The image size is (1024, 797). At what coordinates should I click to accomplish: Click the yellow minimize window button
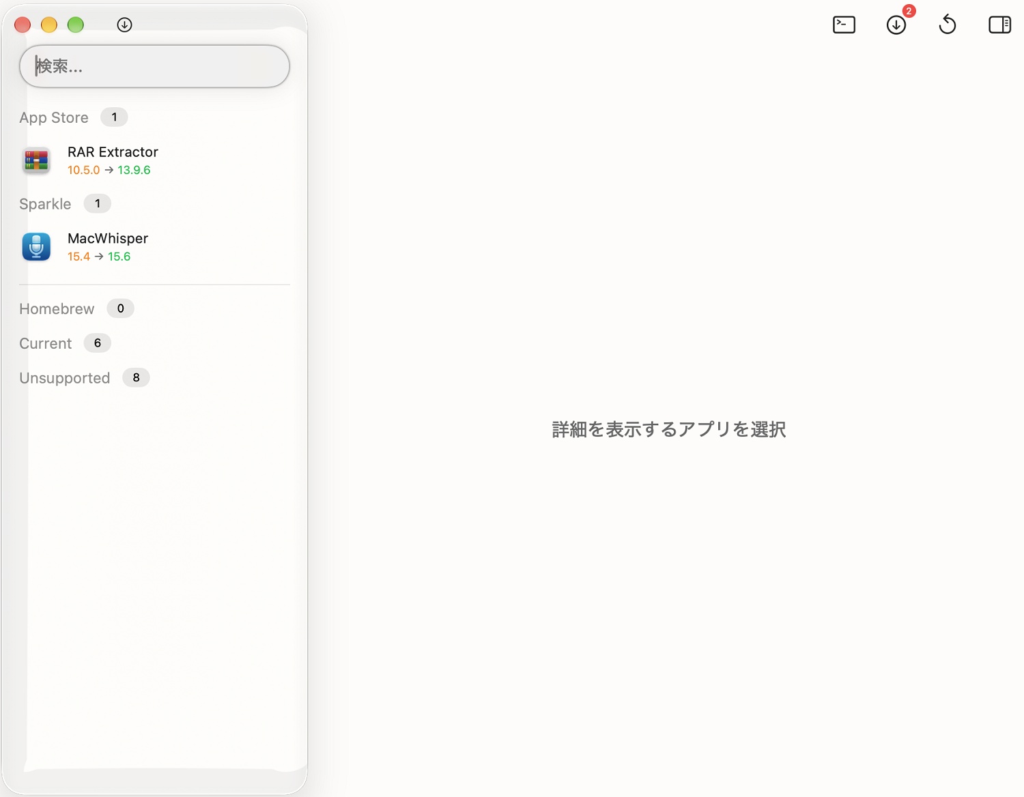[49, 25]
